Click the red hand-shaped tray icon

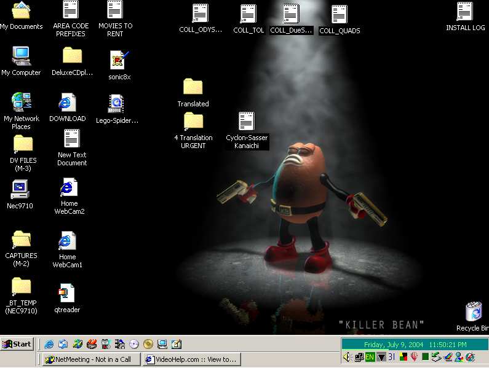414,357
